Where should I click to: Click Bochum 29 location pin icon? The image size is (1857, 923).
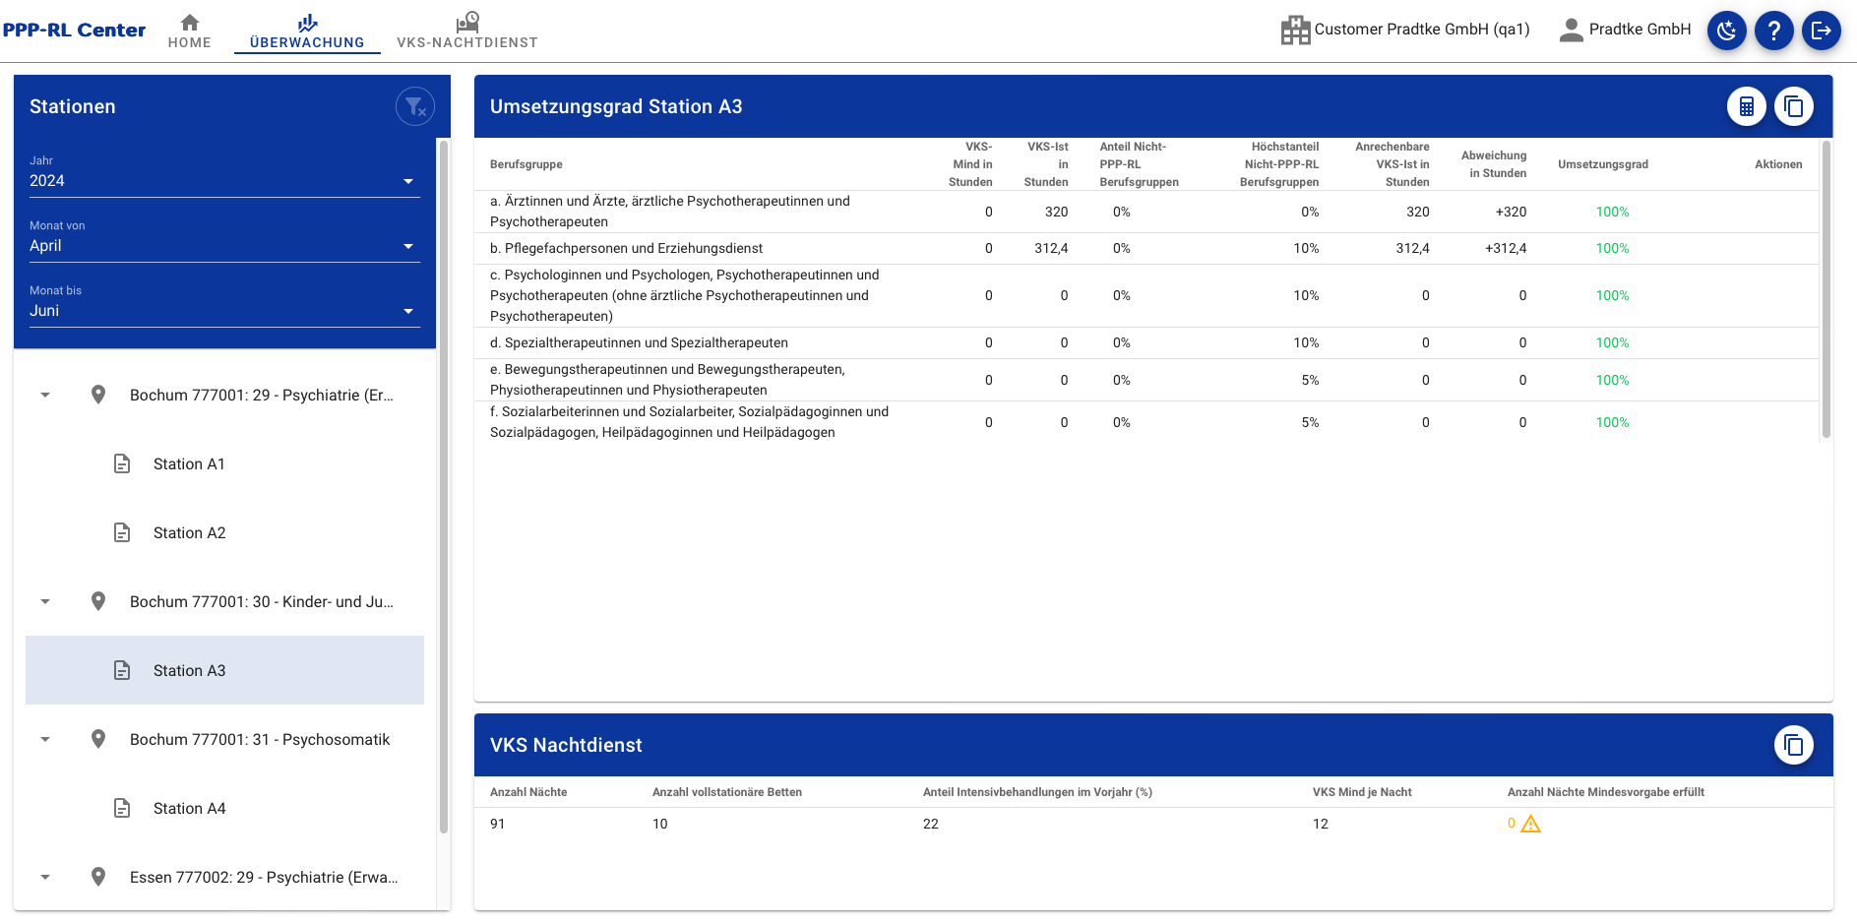click(x=98, y=395)
